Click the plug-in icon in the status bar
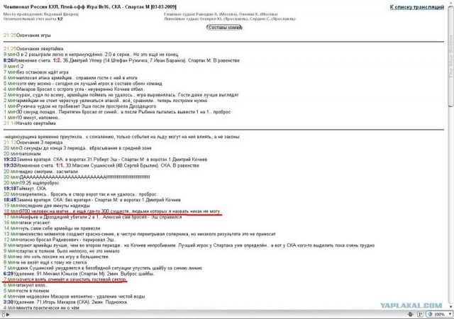The image size is (454, 319). click(x=410, y=314)
